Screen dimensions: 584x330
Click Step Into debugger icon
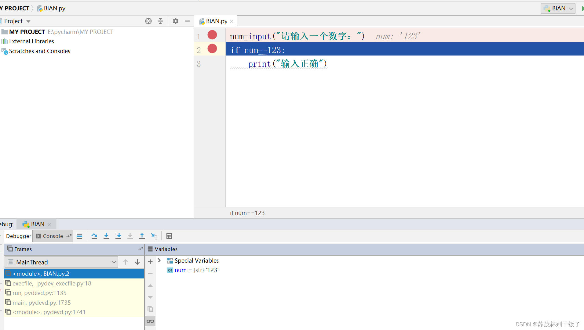pos(106,236)
